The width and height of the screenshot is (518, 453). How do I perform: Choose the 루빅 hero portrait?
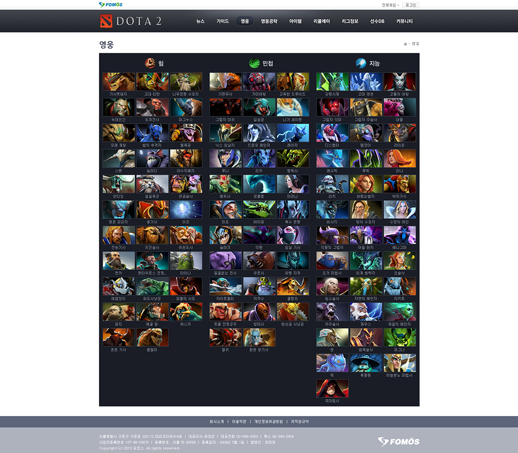[x=366, y=158]
